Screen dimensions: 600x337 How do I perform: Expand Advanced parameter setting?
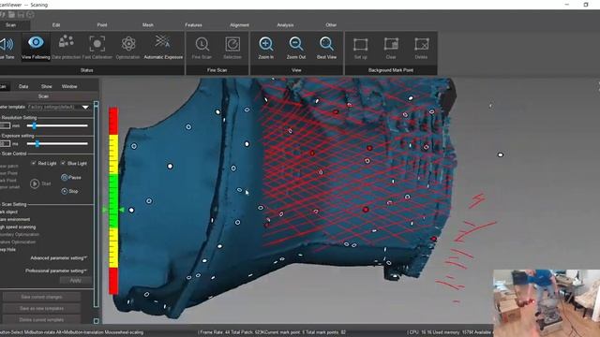58,258
